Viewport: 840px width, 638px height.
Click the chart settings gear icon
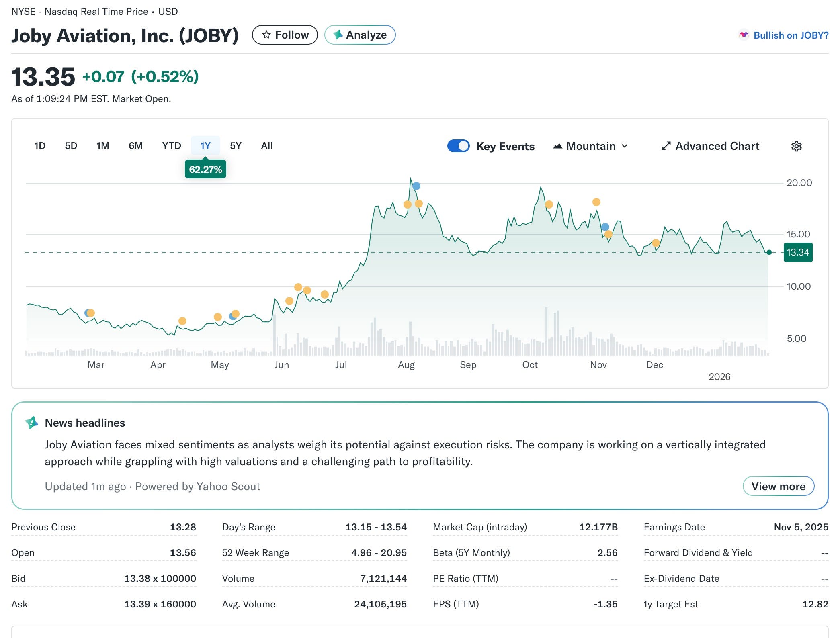796,146
